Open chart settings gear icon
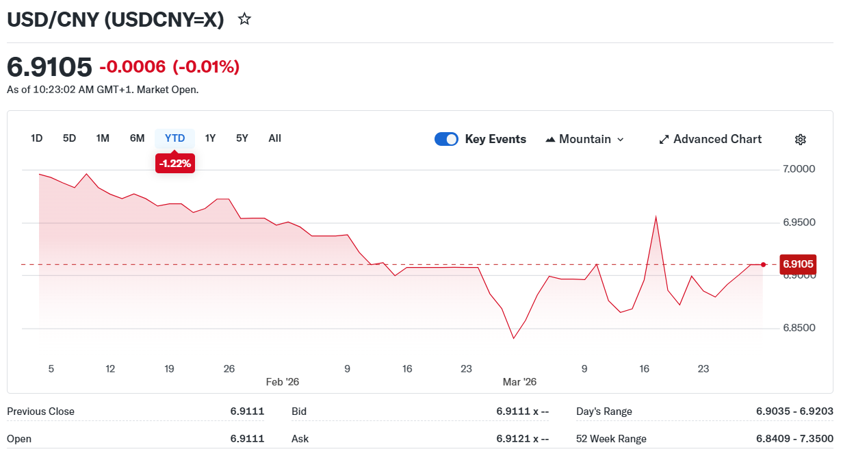This screenshot has width=854, height=456. click(800, 140)
